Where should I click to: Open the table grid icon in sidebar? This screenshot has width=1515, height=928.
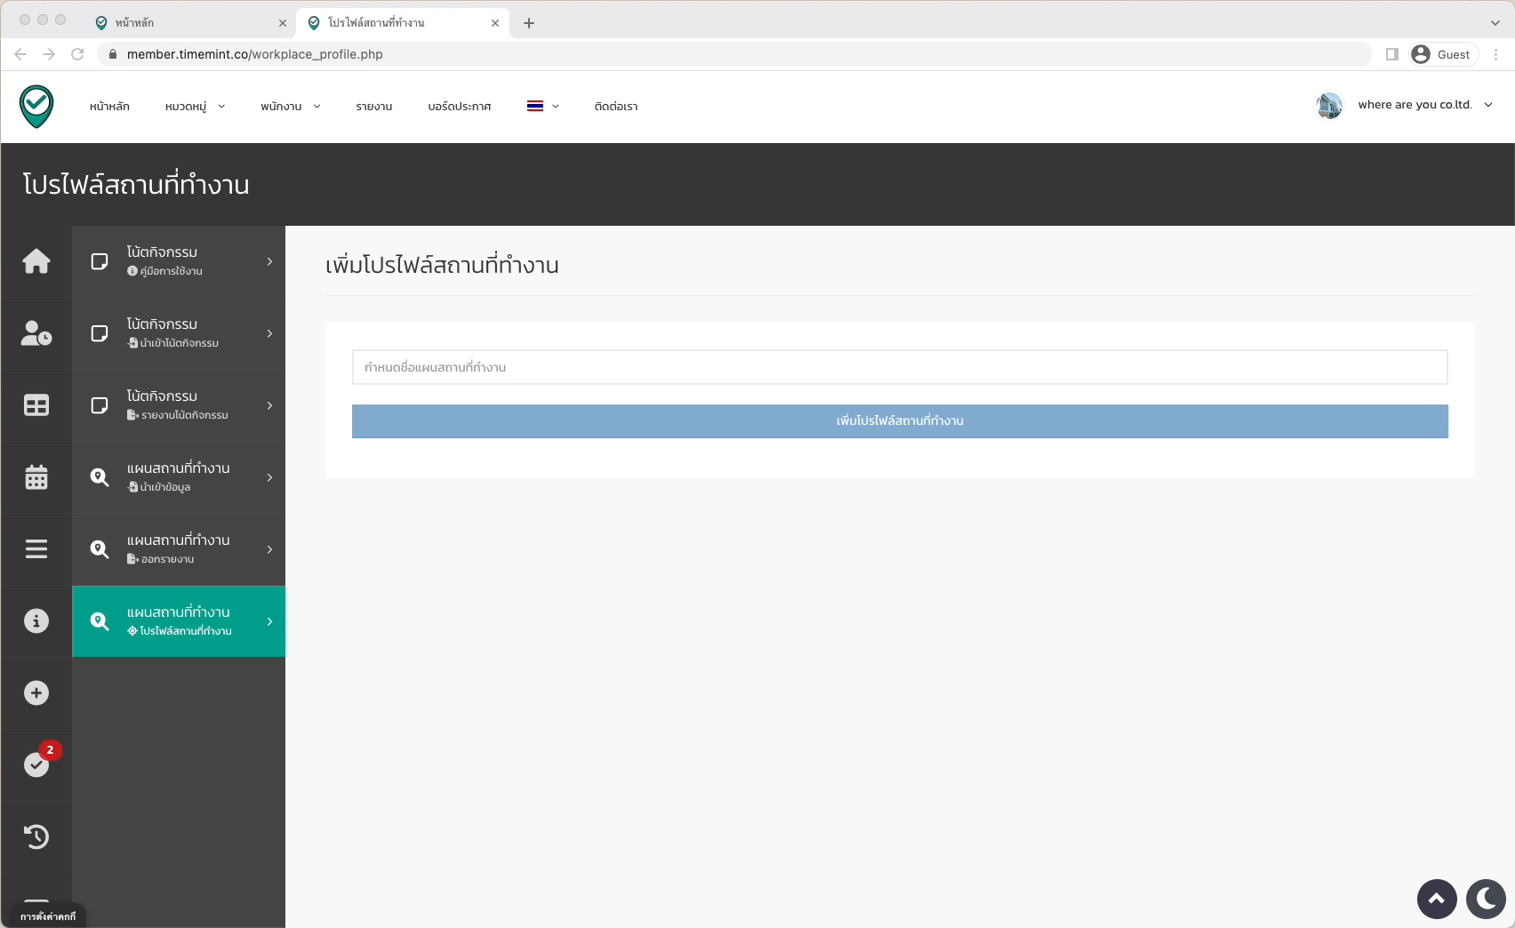pyautogui.click(x=36, y=405)
